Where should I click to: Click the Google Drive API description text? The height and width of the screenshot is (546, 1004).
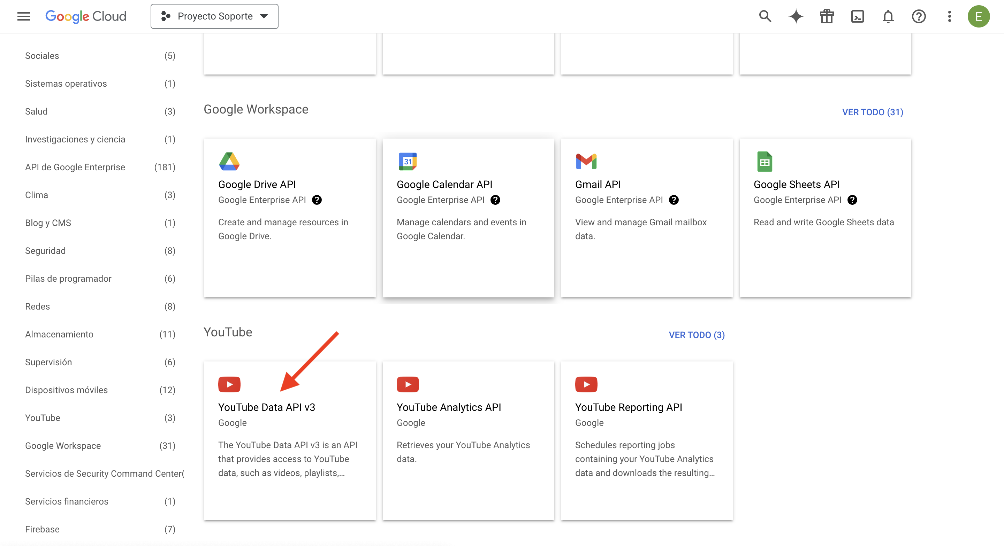pos(283,229)
